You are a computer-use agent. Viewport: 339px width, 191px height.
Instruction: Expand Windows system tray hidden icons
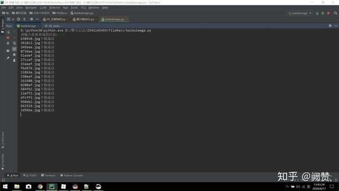tap(287, 186)
